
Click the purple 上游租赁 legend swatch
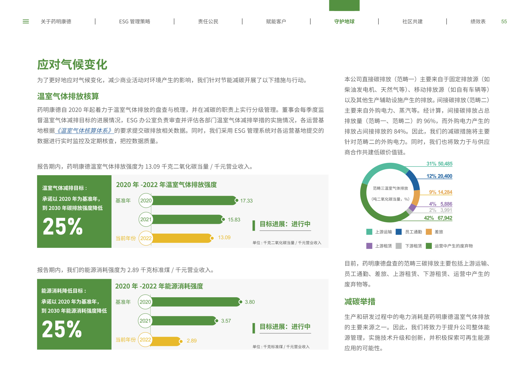tap(369, 246)
